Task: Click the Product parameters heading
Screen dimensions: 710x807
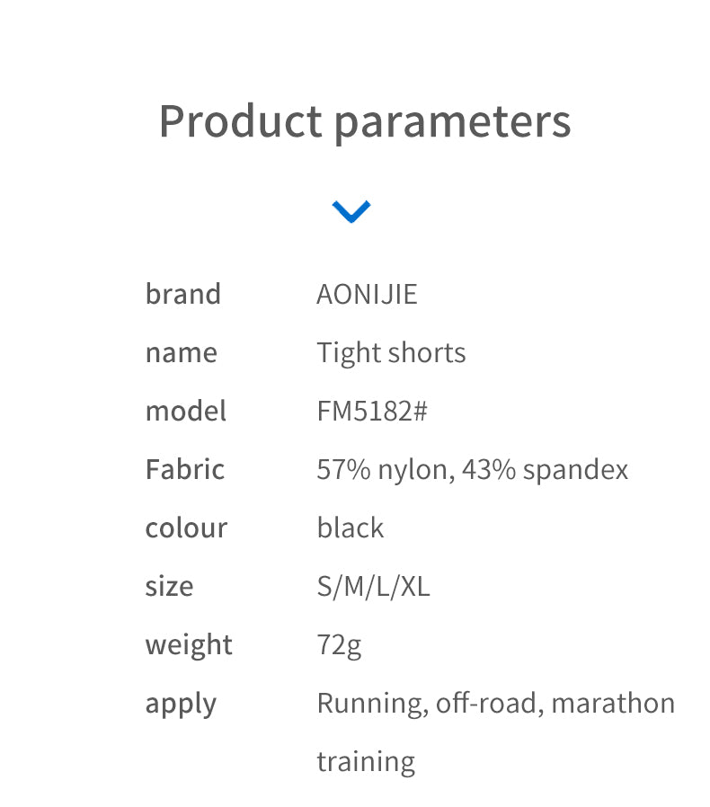Action: [364, 121]
